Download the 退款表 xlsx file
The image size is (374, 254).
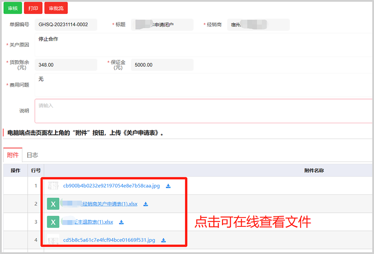(x=121, y=222)
